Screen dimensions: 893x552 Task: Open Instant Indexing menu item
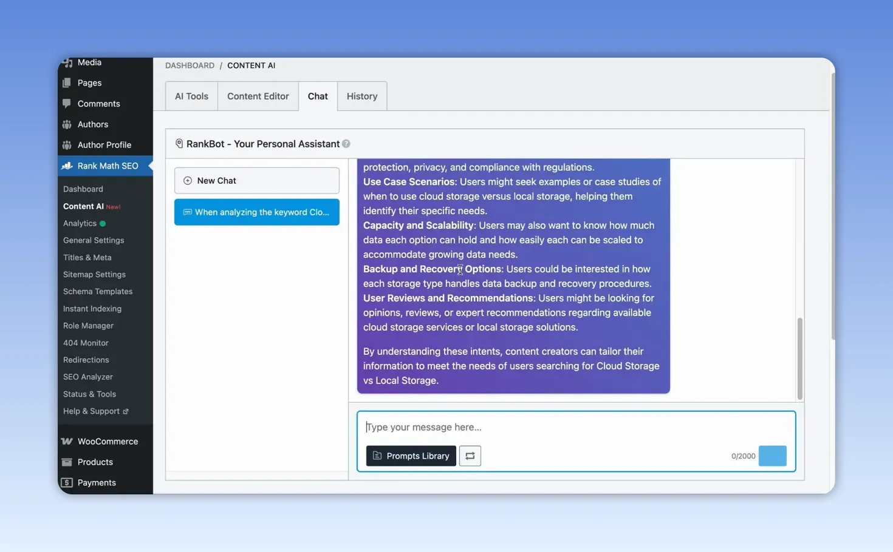tap(92, 309)
